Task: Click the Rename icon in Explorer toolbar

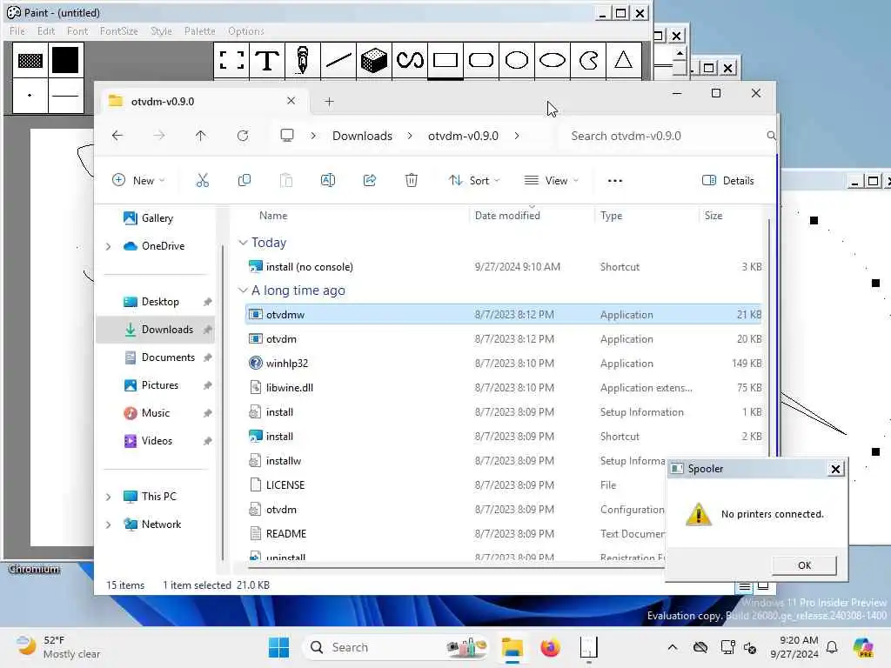Action: click(x=328, y=181)
